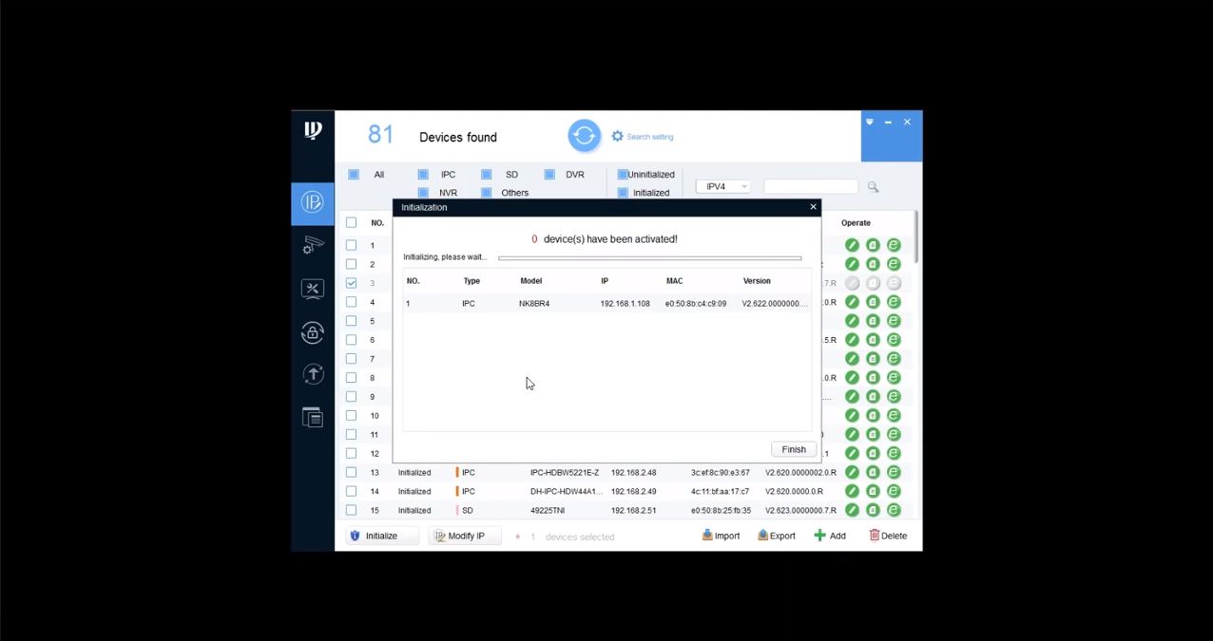Open web page icon for row 1
The width and height of the screenshot is (1213, 641).
click(894, 245)
